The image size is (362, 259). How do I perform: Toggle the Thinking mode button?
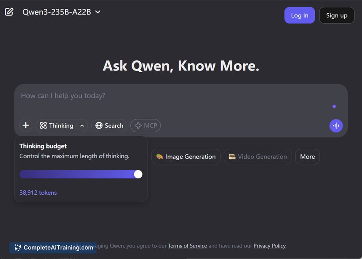coord(57,126)
